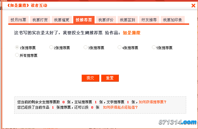Viewport: 198px width, 129px height.
Task: Close the reader interaction dialog
Action: click(x=193, y=5)
